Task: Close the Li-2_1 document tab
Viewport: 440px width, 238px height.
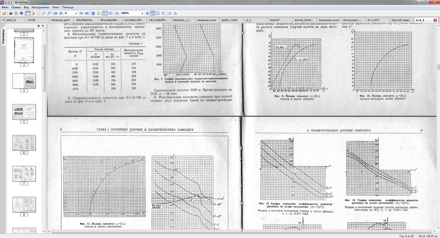Action: [x=435, y=20]
